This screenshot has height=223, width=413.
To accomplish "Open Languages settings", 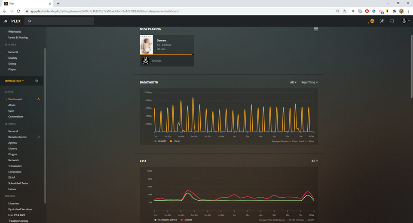I will (x=15, y=172).
